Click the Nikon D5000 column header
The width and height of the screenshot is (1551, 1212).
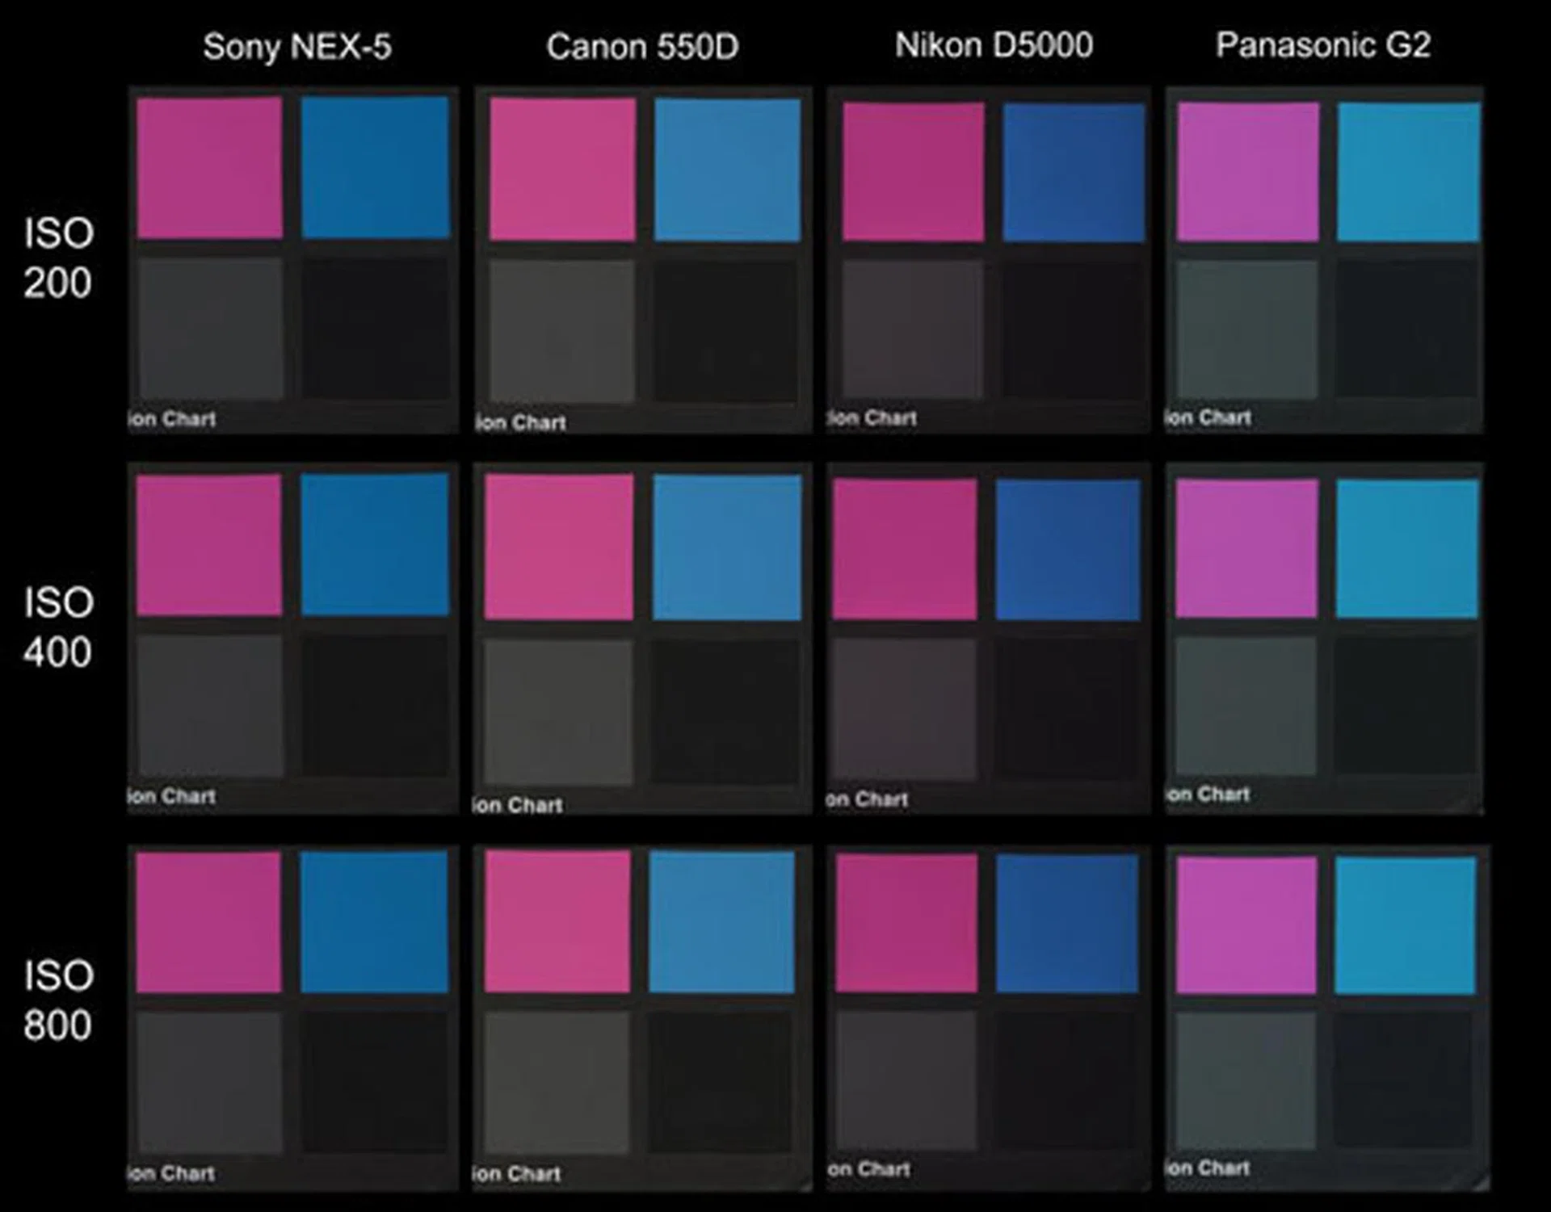(994, 45)
